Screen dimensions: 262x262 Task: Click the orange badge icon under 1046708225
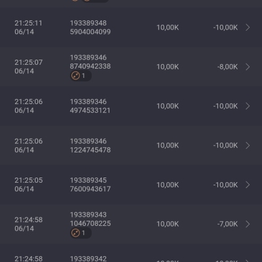tap(75, 233)
